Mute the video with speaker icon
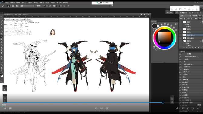 pyautogui.click(x=5, y=109)
